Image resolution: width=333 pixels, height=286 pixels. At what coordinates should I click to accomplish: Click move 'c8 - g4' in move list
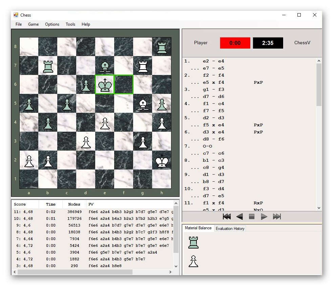(213, 167)
